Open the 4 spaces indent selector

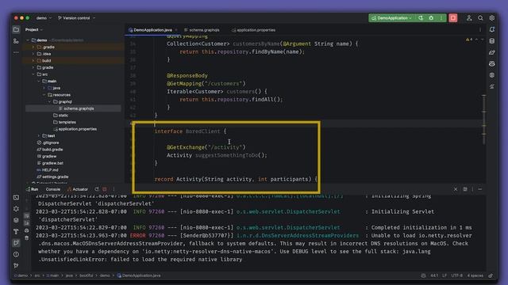pyautogui.click(x=475, y=275)
